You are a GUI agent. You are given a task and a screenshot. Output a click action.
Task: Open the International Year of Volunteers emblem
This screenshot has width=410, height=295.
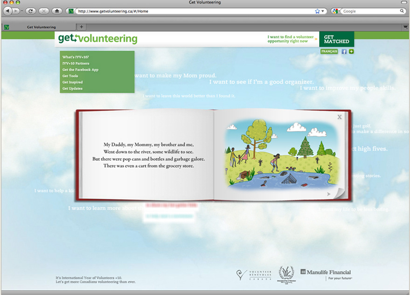pos(286,274)
